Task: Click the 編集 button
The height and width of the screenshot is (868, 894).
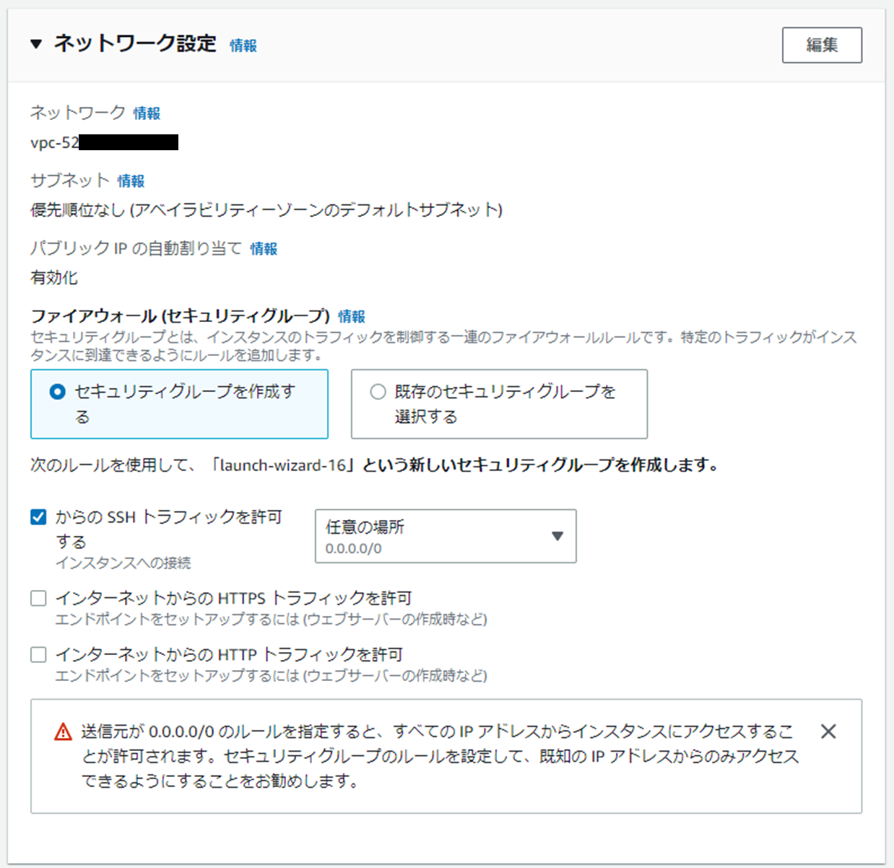Action: coord(822,44)
